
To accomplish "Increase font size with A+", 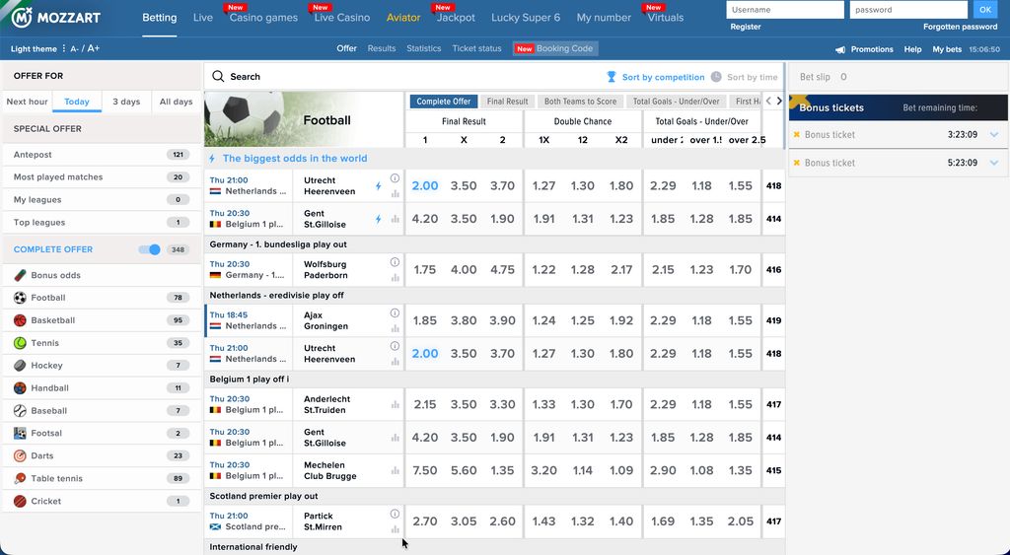I will pyautogui.click(x=94, y=48).
